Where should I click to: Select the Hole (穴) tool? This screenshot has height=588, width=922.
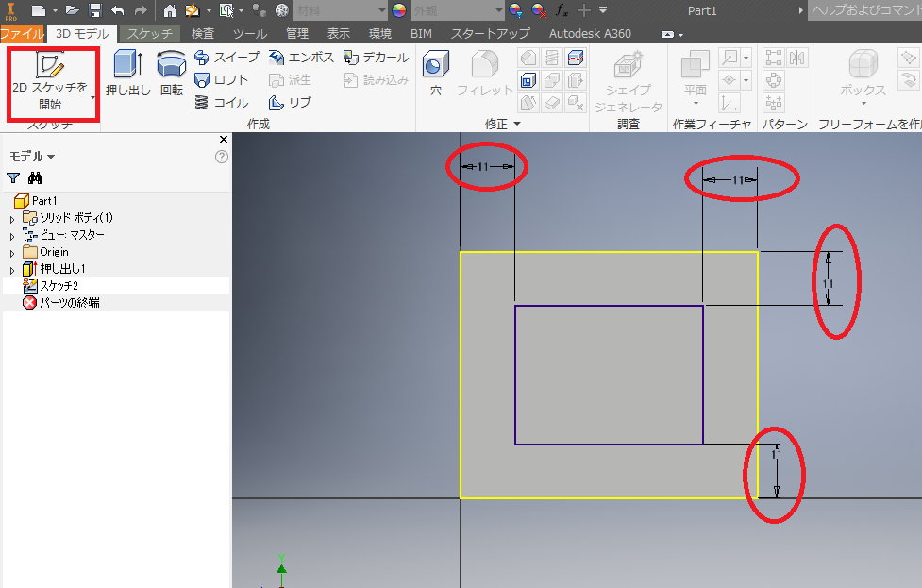(x=436, y=73)
